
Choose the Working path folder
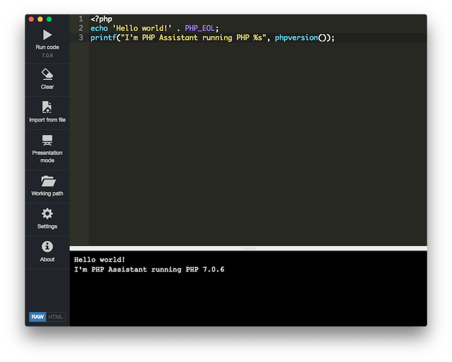(x=47, y=185)
